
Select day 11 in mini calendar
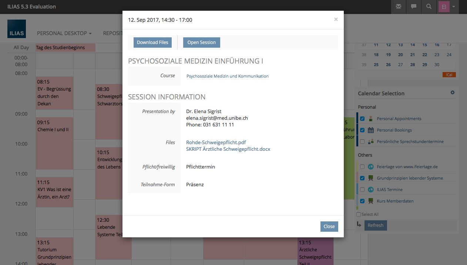click(376, 45)
